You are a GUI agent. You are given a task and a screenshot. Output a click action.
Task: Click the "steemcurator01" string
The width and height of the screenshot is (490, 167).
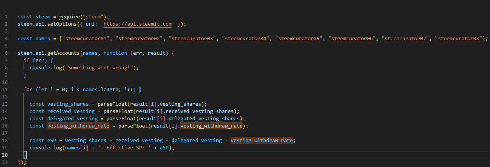click(x=86, y=38)
